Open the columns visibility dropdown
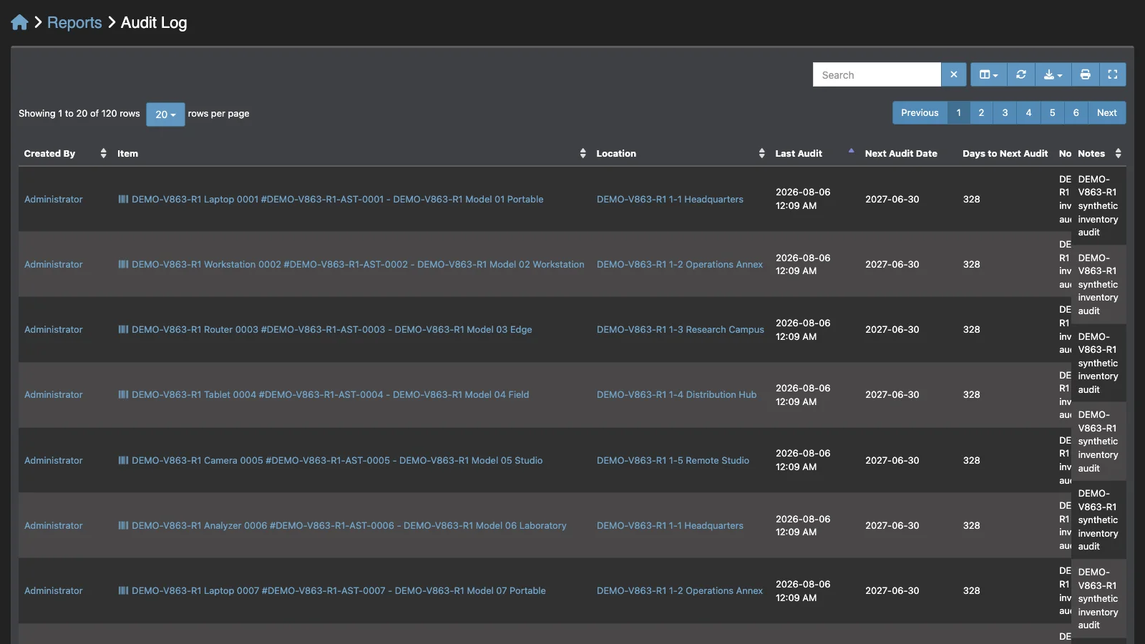Screen dimensions: 1145x644 [989, 74]
